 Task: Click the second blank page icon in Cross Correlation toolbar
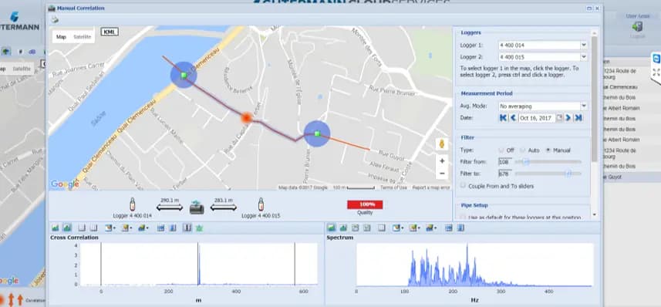(93, 228)
